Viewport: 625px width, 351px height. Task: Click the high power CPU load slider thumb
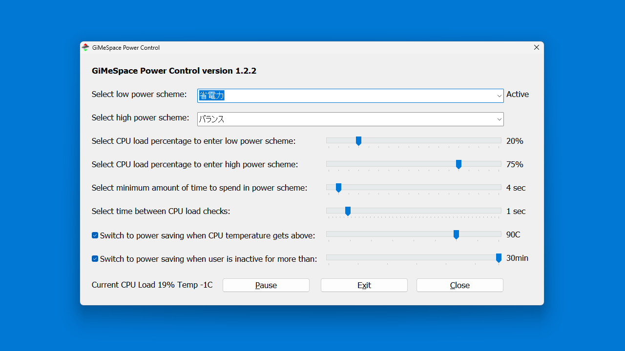[x=458, y=164]
